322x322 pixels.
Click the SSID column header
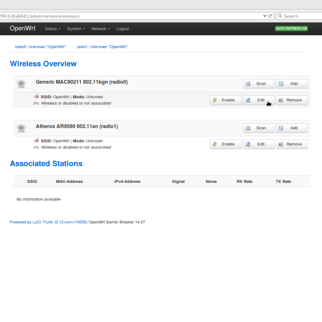[32, 182]
